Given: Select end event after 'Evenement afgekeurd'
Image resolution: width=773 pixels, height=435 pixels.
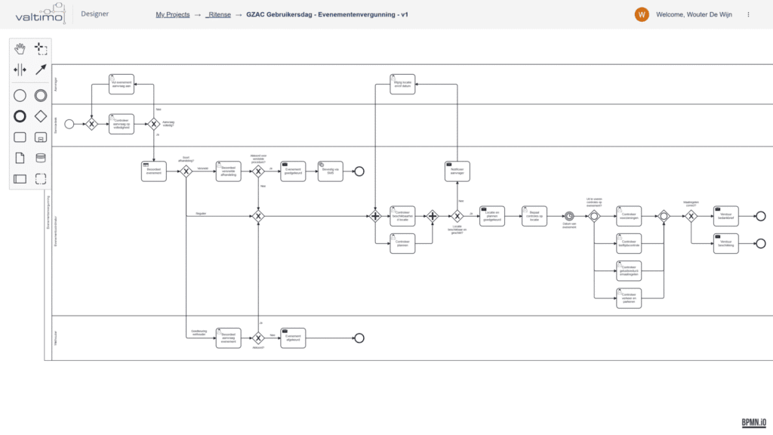Looking at the screenshot, I should click(359, 338).
